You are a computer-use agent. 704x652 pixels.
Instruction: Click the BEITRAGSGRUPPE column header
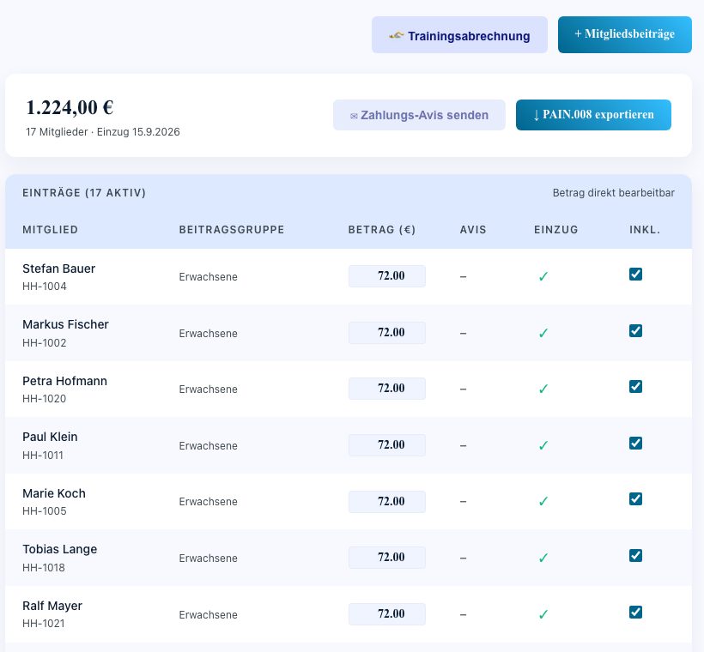click(x=232, y=230)
